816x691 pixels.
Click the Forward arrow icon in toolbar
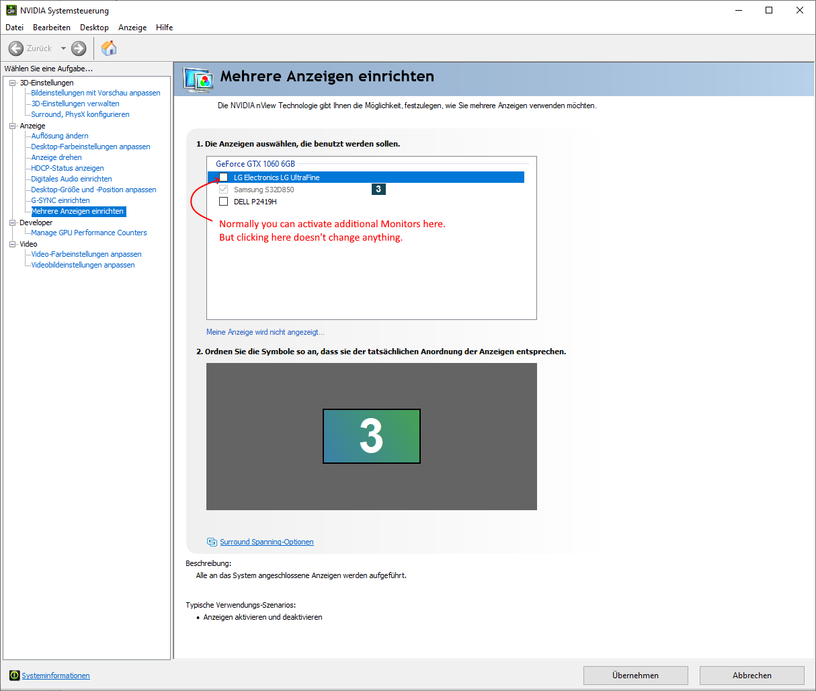(79, 48)
